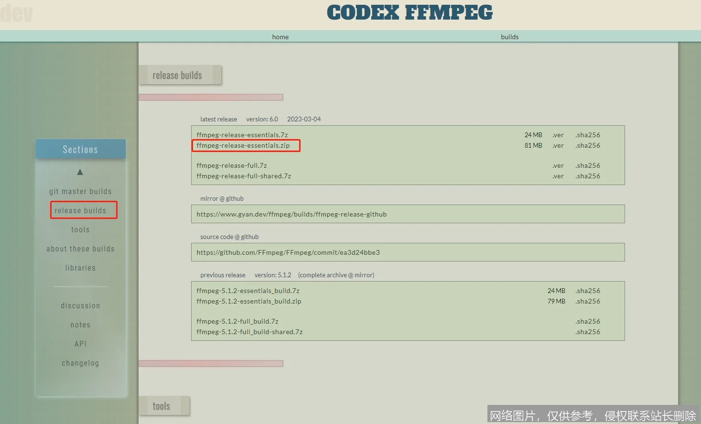Download ffmpeg-5.1.2-full_build-shared.7z

point(249,332)
